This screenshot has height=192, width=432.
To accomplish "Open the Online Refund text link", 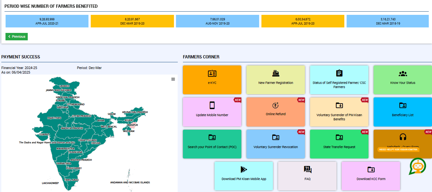I will [276, 114].
